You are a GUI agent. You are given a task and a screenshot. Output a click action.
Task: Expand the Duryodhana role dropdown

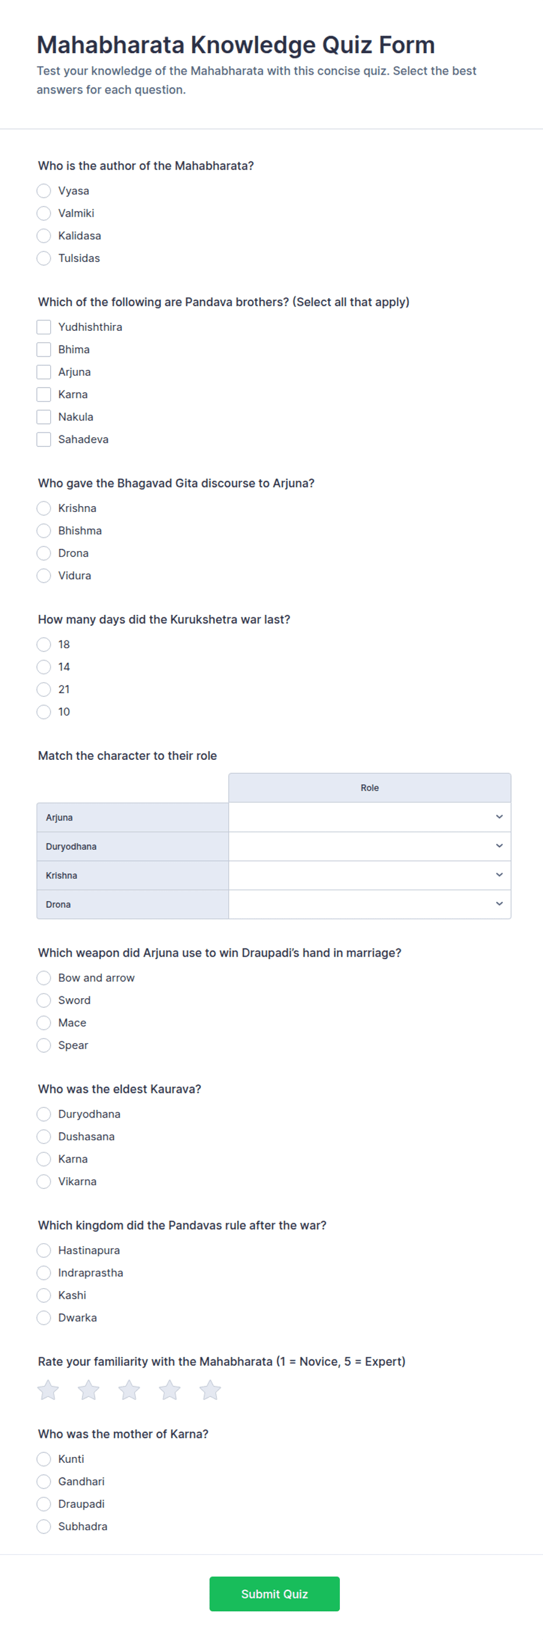click(370, 846)
